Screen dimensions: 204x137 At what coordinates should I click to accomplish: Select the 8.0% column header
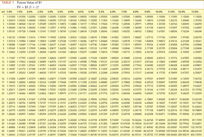tap(136, 12)
